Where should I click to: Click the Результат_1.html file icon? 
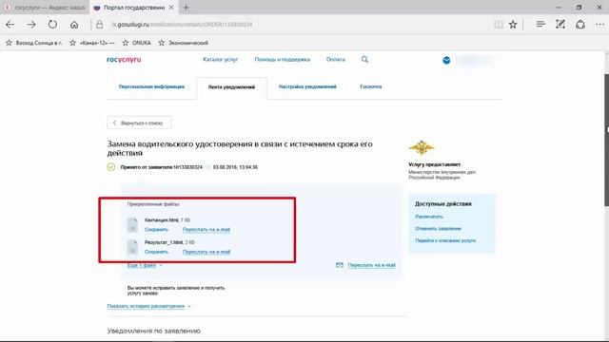(x=132, y=247)
